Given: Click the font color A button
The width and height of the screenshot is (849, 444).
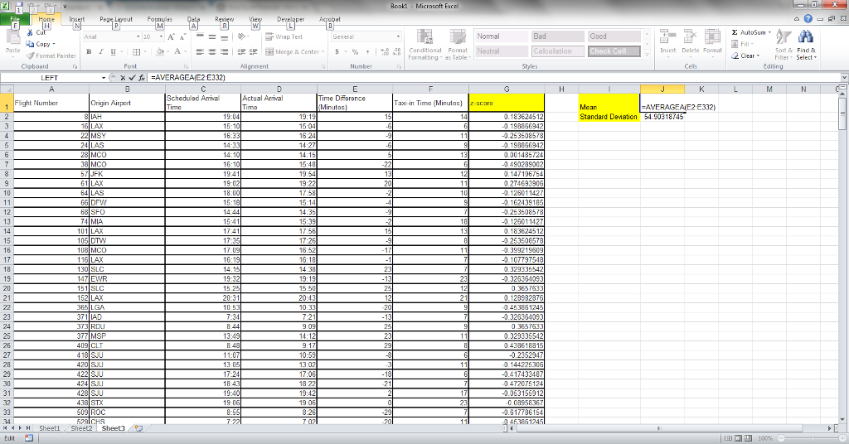Looking at the screenshot, I should 177,52.
